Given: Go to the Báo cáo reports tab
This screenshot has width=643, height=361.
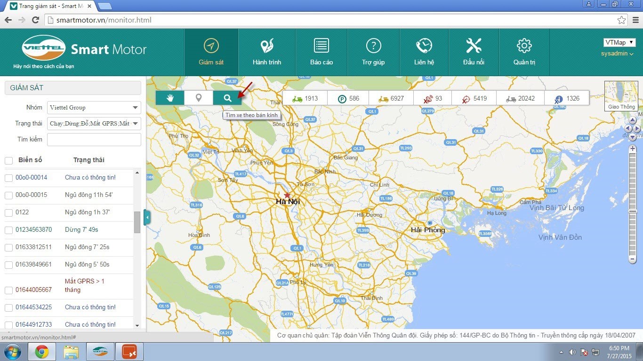Looking at the screenshot, I should point(321,52).
